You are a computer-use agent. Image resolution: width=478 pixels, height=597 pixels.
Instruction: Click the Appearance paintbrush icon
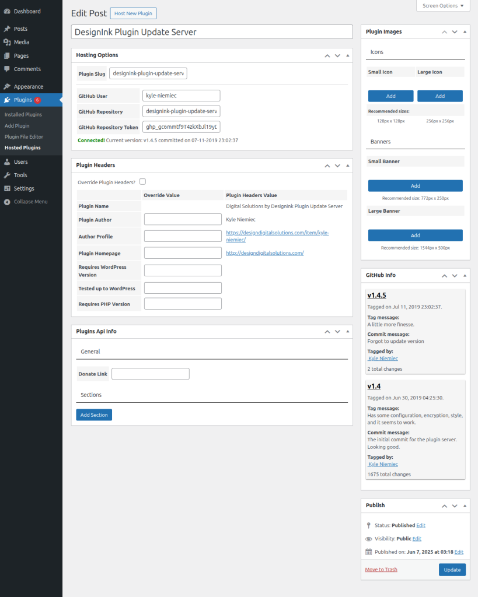(7, 86)
